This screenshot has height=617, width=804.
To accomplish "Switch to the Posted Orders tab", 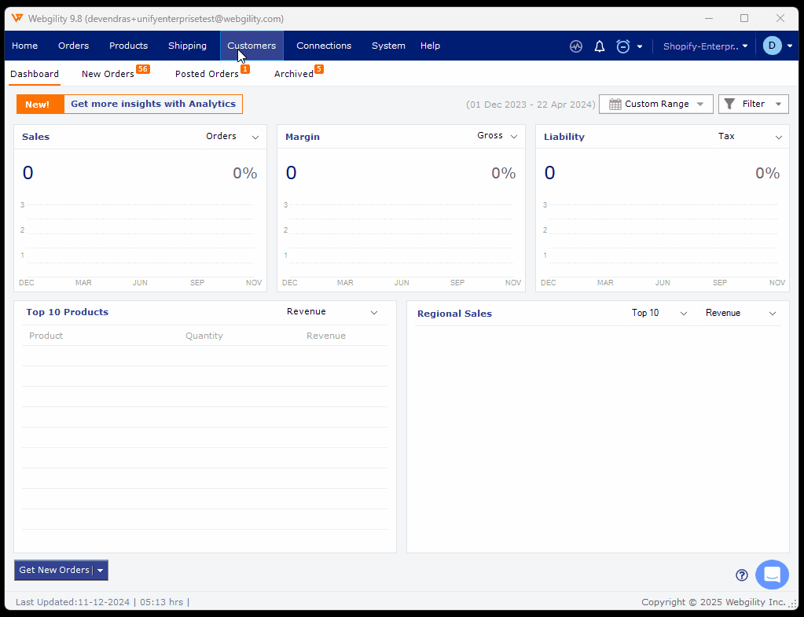I will 207,74.
